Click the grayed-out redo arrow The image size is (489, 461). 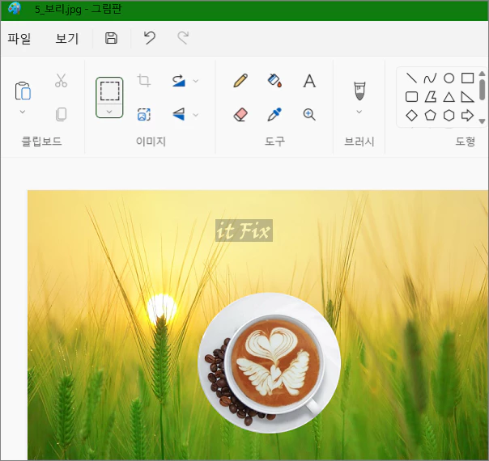pos(183,38)
